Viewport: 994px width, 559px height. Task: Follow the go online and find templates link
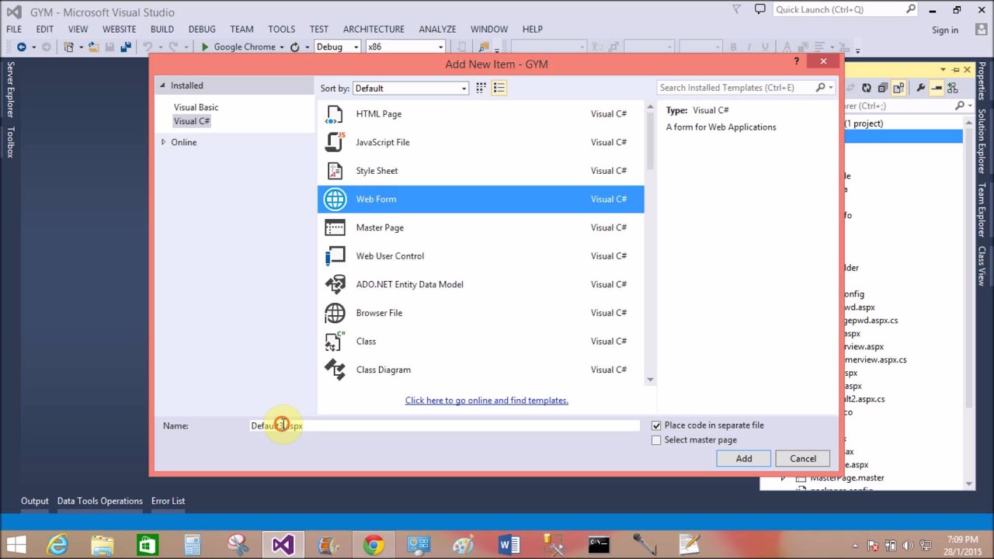click(486, 401)
